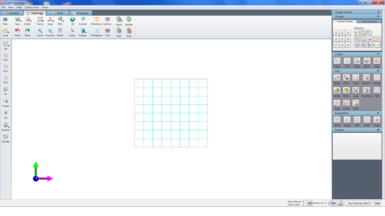Toggle Grid display

click(107, 31)
